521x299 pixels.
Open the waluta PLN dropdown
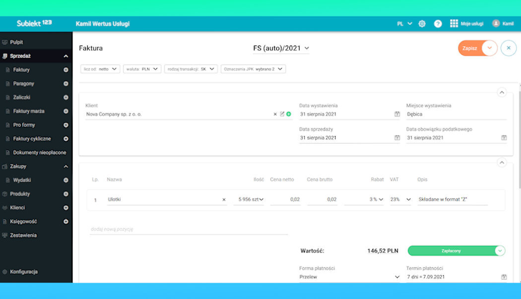click(x=142, y=69)
